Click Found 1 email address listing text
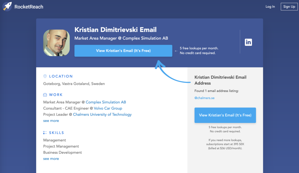The image size is (299, 173). [x=216, y=91]
